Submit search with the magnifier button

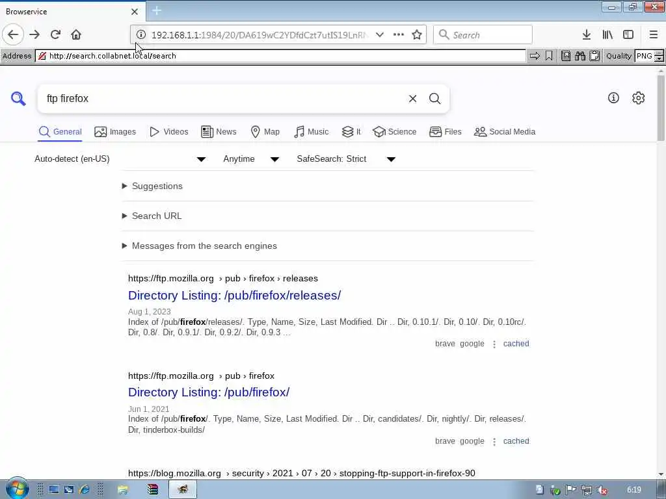point(435,99)
